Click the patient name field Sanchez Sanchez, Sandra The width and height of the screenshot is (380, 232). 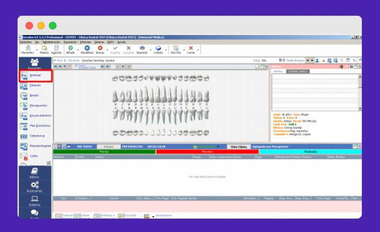[98, 61]
